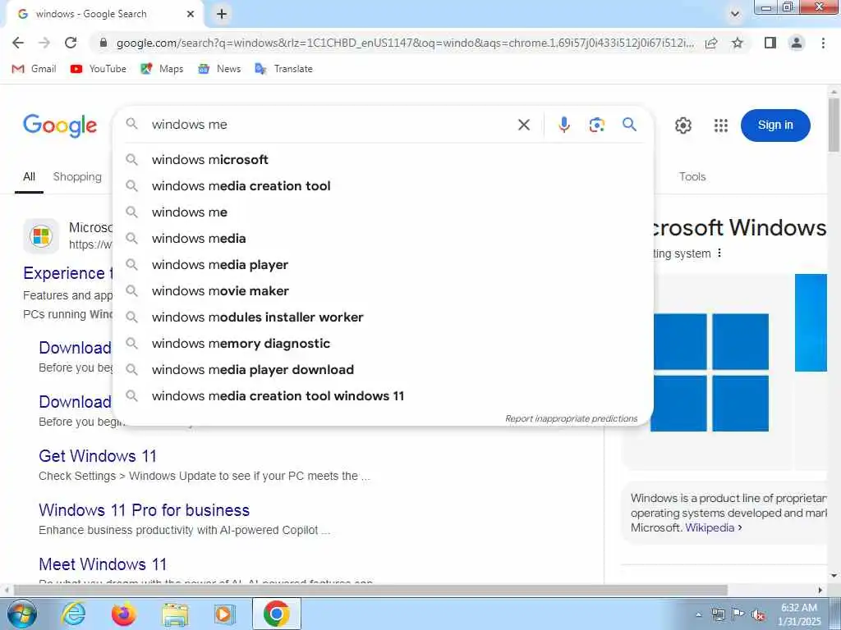The image size is (841, 630).
Task: Share this page via address bar icon
Action: click(x=712, y=43)
